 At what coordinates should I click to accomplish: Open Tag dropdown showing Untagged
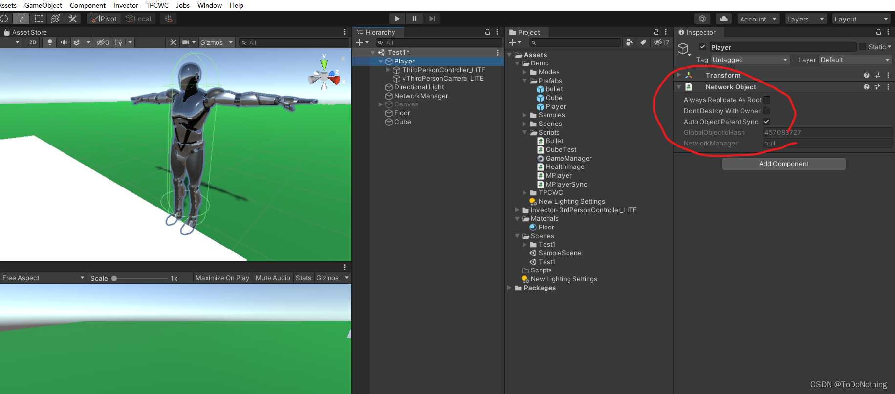pos(751,60)
